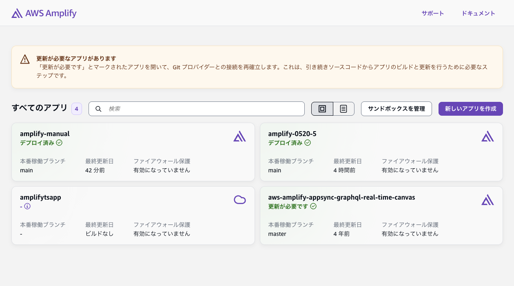Click 有効になっていません on amplifytsapp card
The height and width of the screenshot is (286, 514).
(162, 234)
